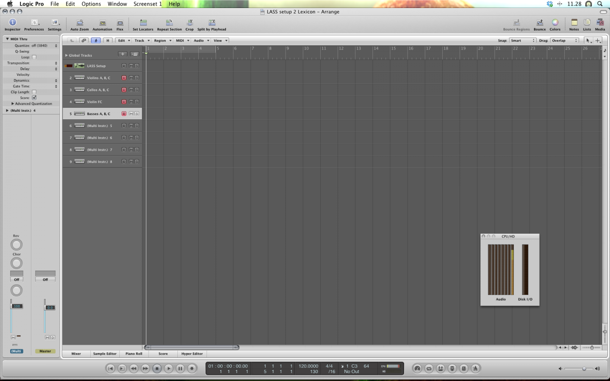The image size is (610, 381).
Task: Open the Media browser icon
Action: [x=600, y=22]
